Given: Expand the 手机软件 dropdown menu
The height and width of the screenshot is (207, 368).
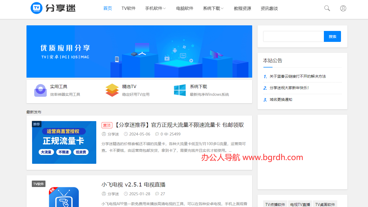Looking at the screenshot, I should click(155, 8).
